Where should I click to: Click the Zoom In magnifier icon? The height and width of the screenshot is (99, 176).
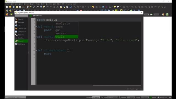pos(34,7)
